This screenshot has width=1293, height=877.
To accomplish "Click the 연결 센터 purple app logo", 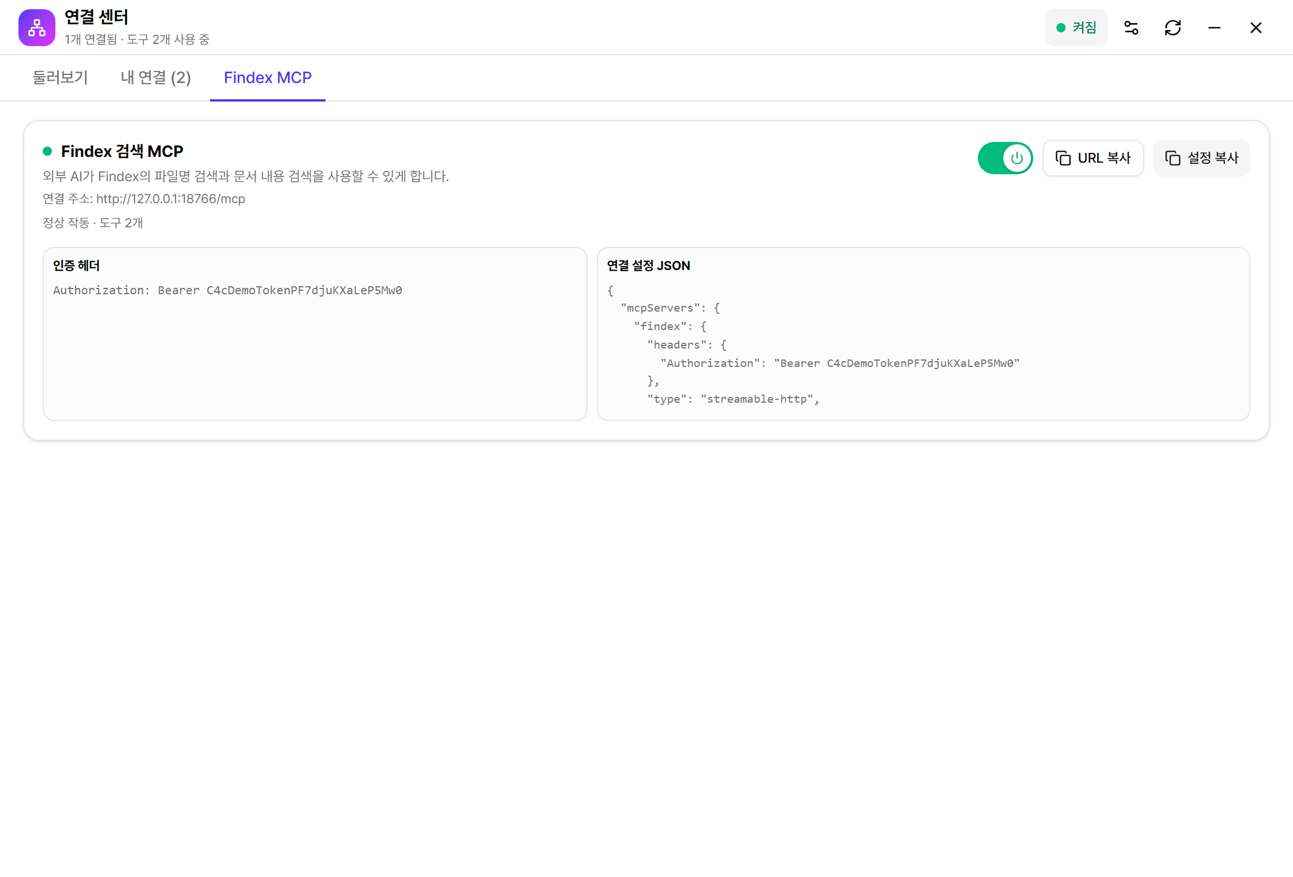I will (37, 28).
